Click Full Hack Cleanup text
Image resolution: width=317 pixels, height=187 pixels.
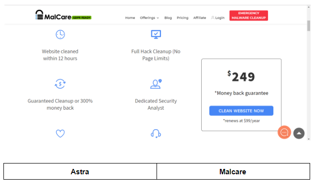(x=156, y=55)
